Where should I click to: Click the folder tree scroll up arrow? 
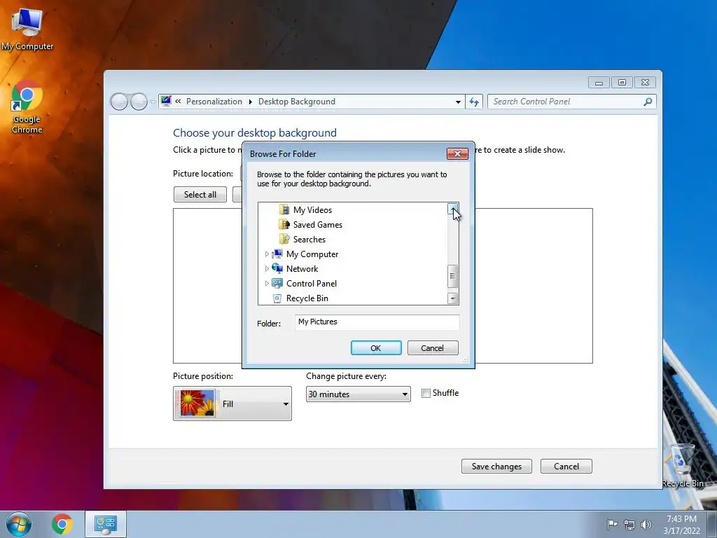[x=453, y=208]
